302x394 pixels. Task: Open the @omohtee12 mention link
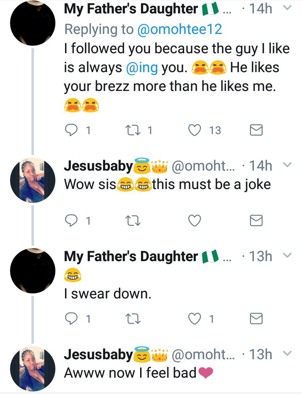[x=179, y=29]
